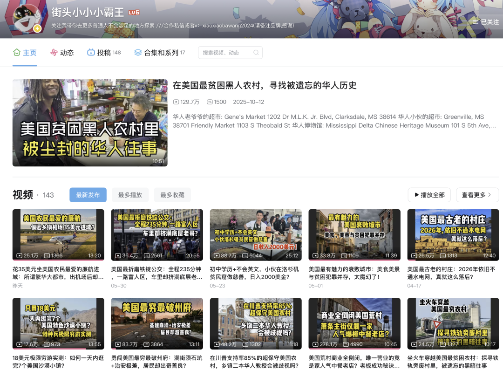Click danmaku icon beside 4990
The width and height of the screenshot is (503, 370).
[x=346, y=344]
